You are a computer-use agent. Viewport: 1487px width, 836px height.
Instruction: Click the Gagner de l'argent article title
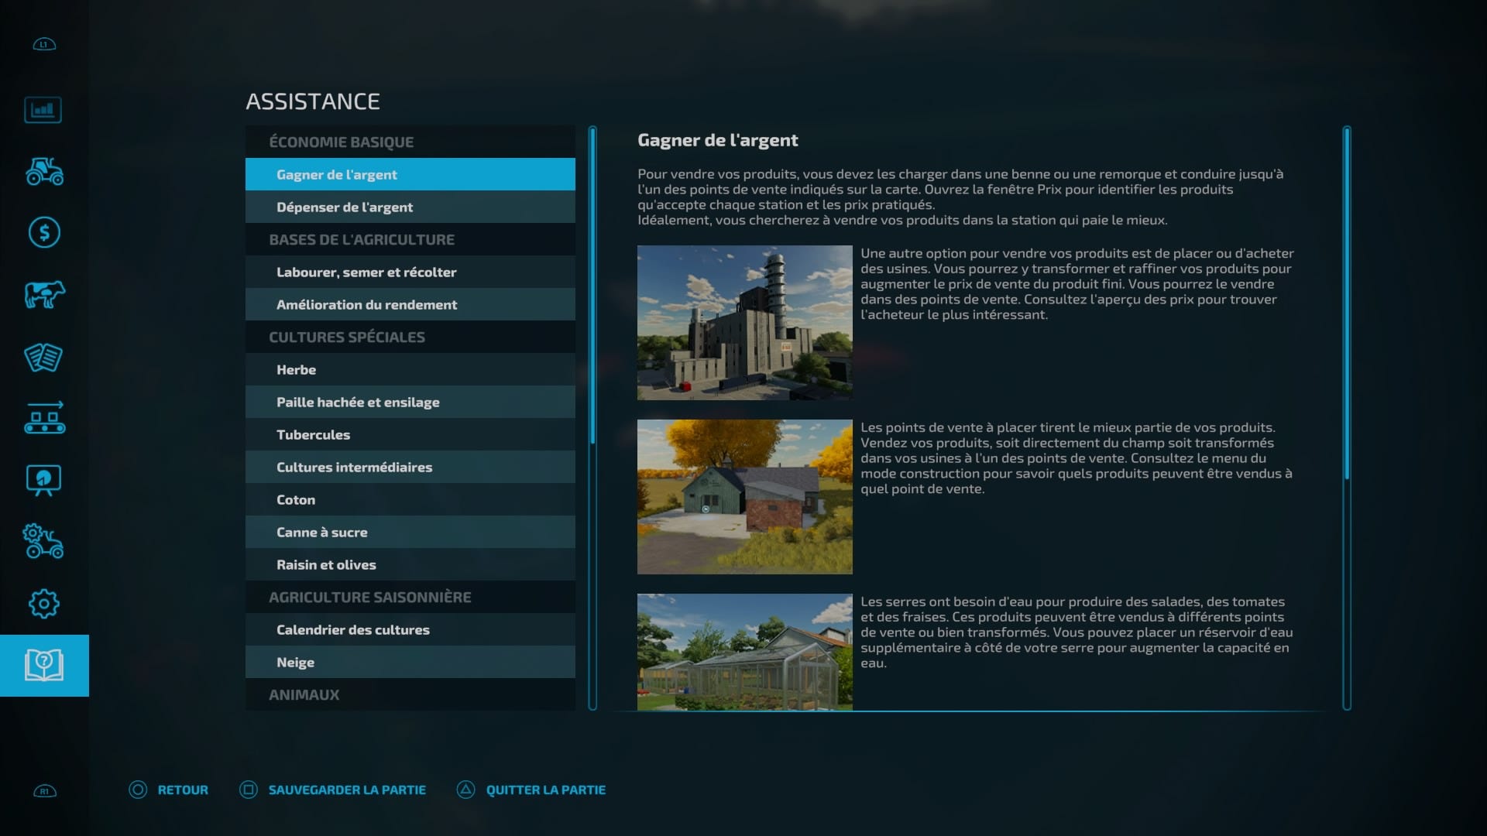coord(717,140)
